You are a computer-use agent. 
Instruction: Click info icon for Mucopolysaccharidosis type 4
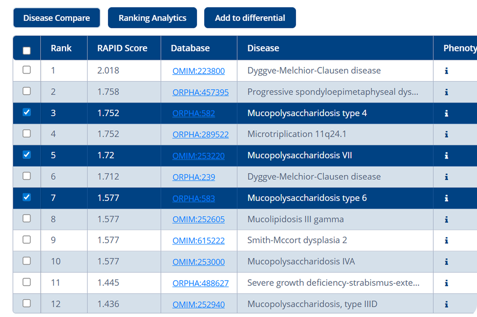point(446,113)
